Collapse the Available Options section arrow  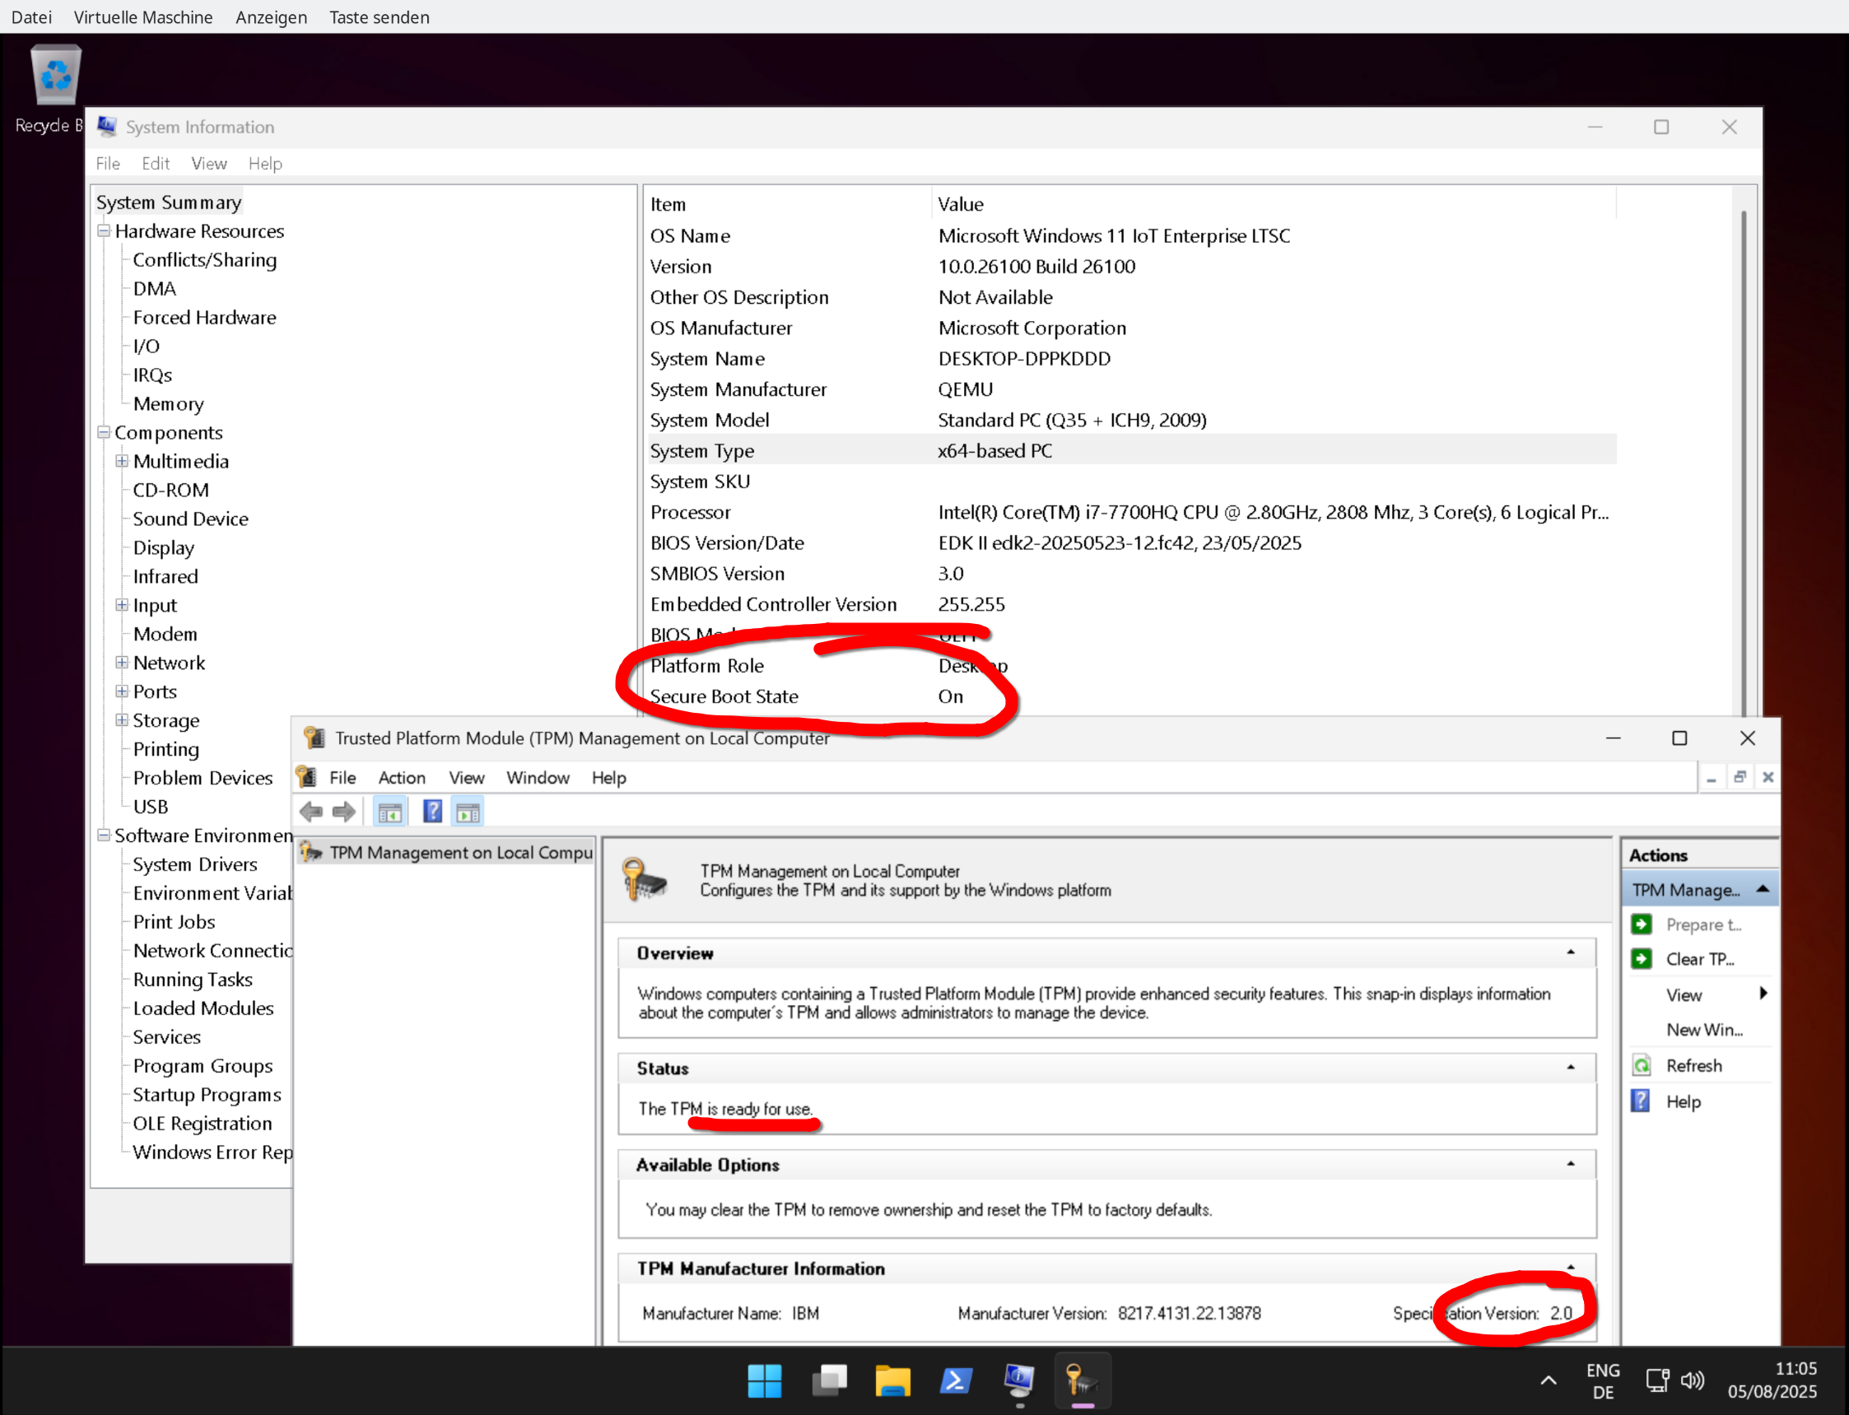(x=1571, y=1163)
